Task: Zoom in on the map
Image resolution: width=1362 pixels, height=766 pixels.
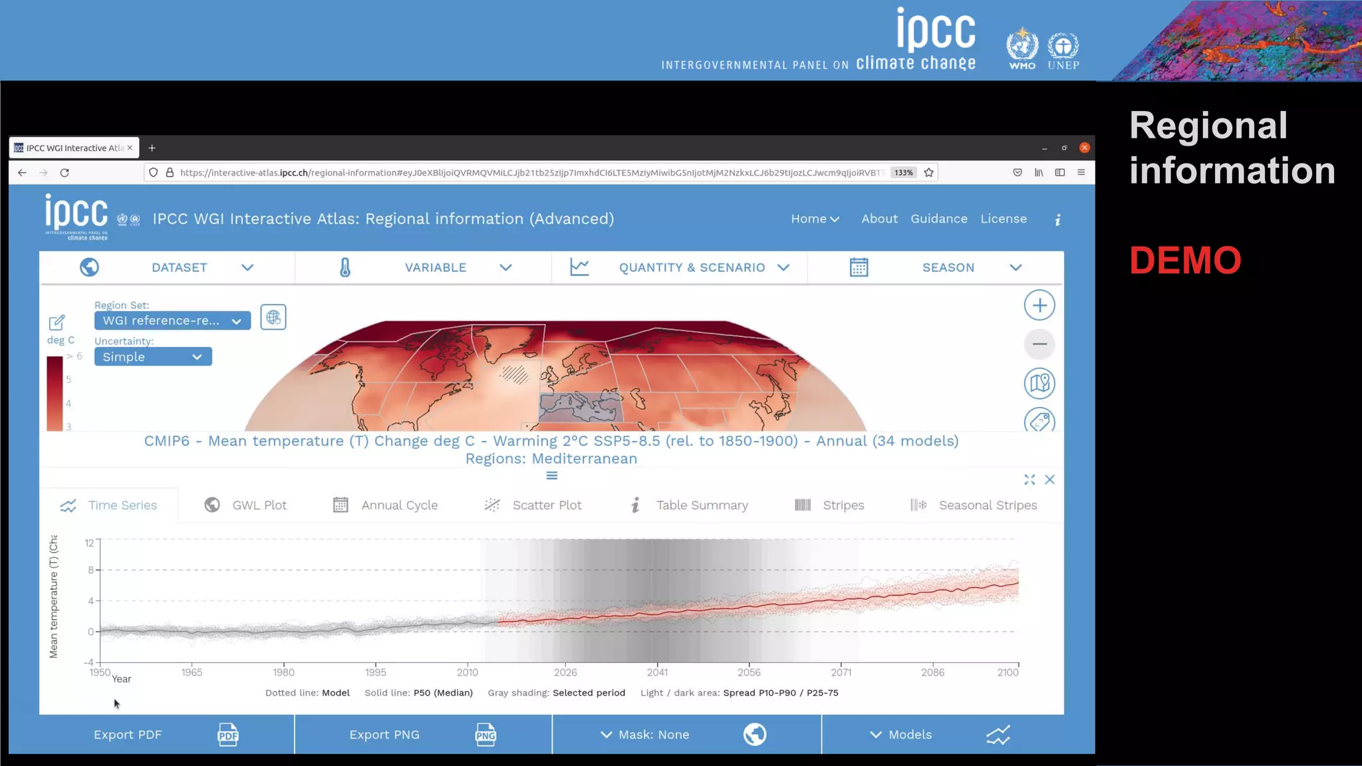Action: [x=1039, y=306]
